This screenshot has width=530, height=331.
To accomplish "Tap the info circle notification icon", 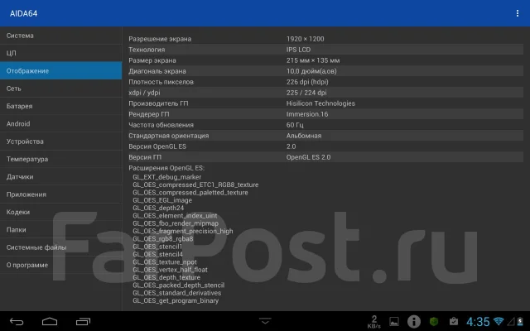I will pos(414,322).
